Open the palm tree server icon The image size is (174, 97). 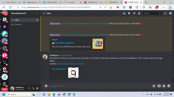click(5, 19)
